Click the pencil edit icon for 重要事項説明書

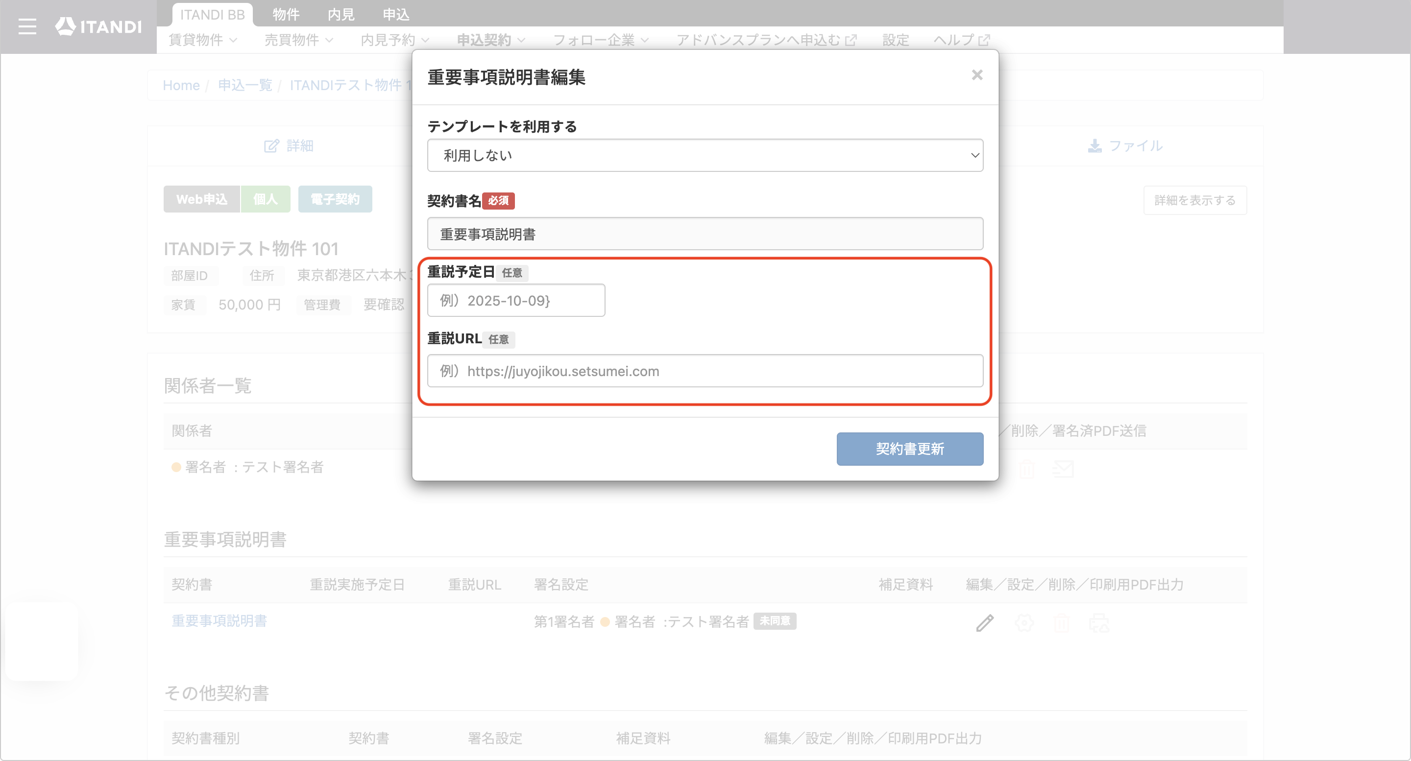(x=984, y=622)
